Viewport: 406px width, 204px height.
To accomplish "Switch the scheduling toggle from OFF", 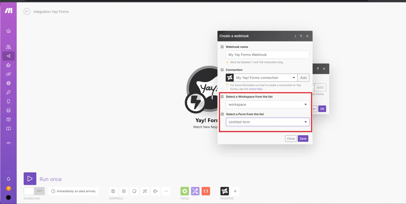I will tap(34, 191).
